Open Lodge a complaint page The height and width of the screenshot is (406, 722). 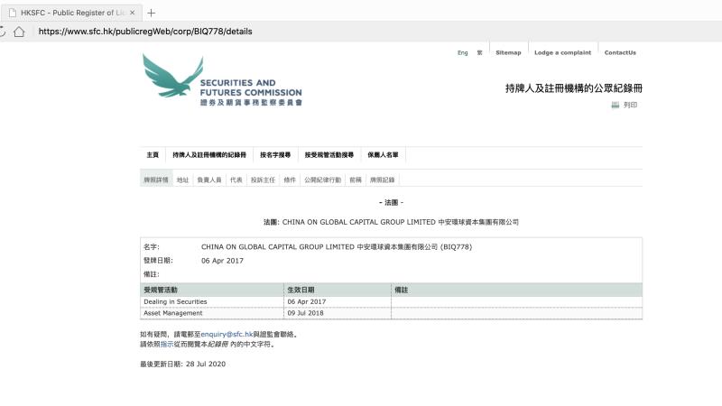(x=562, y=52)
